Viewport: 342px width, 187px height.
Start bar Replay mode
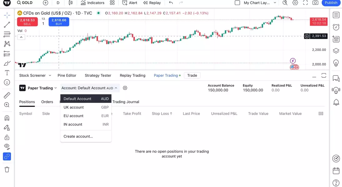coord(152,3)
